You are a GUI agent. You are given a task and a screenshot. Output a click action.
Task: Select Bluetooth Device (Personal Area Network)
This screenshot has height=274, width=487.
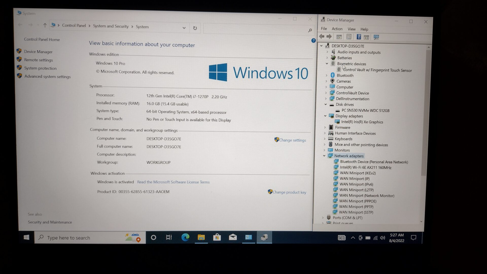(374, 162)
